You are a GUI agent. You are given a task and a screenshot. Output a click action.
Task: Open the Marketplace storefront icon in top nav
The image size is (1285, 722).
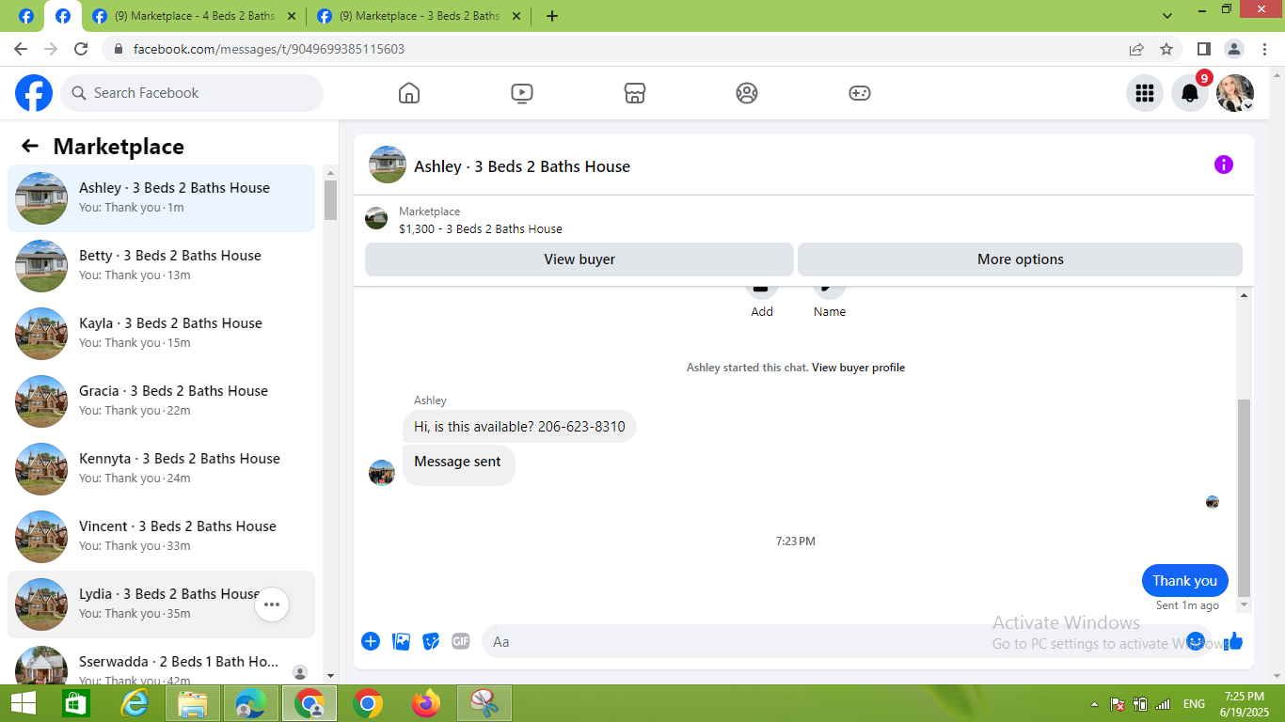pyautogui.click(x=635, y=93)
